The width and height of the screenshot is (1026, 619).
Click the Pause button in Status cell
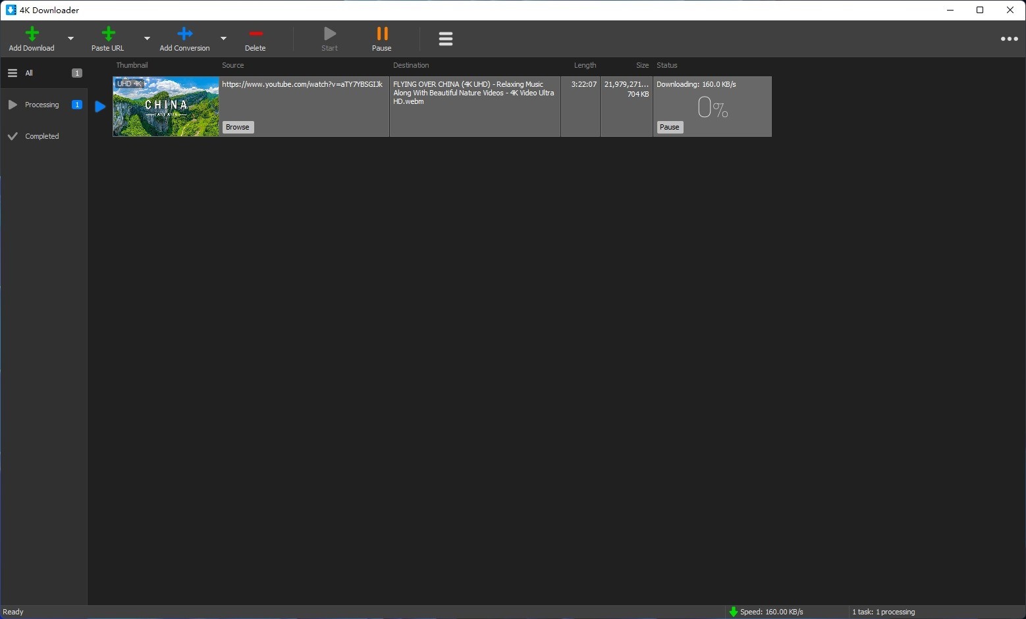[x=670, y=127]
